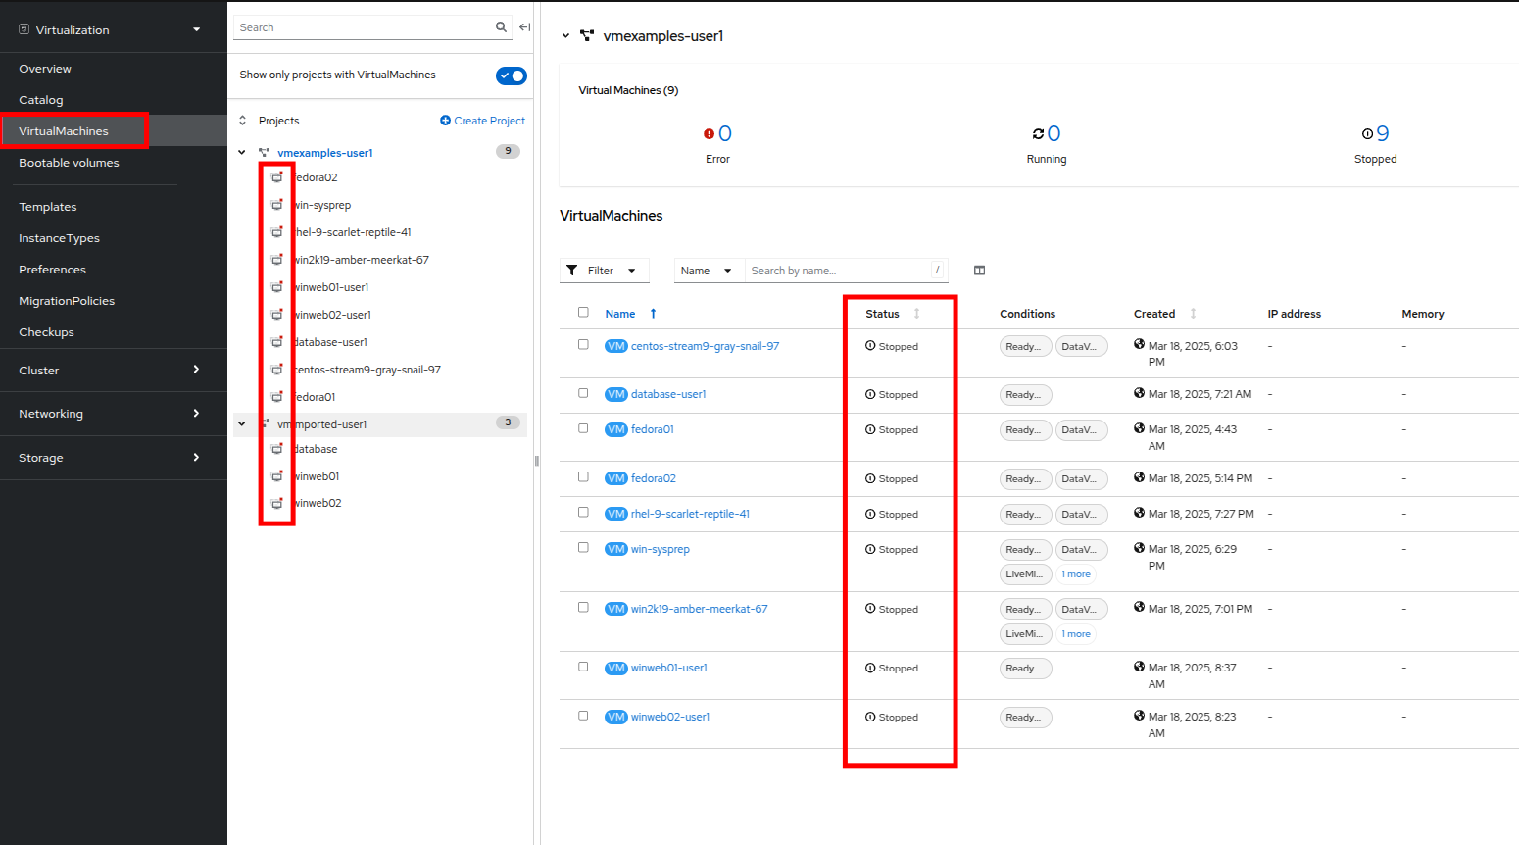1519x845 pixels.
Task: Click the search magnifier icon in project panel
Action: click(501, 27)
